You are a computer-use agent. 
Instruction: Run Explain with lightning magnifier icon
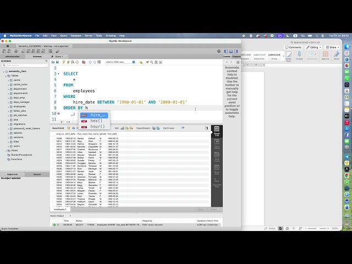click(x=73, y=62)
